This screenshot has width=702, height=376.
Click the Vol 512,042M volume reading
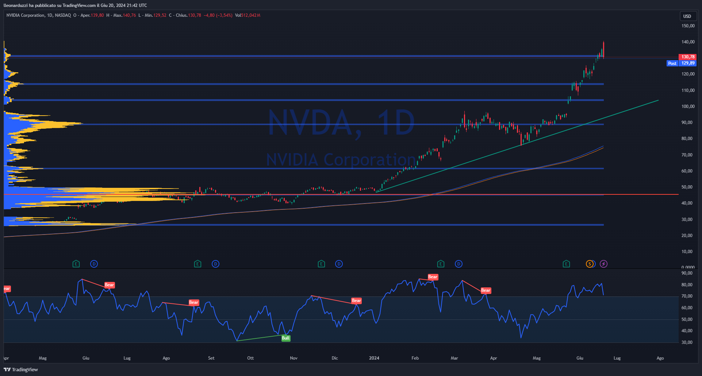click(x=248, y=15)
